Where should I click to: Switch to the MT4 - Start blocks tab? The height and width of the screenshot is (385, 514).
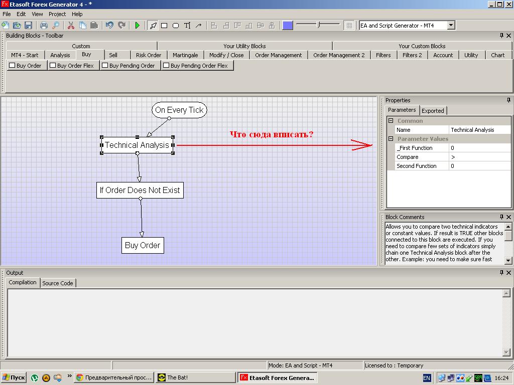pos(25,55)
